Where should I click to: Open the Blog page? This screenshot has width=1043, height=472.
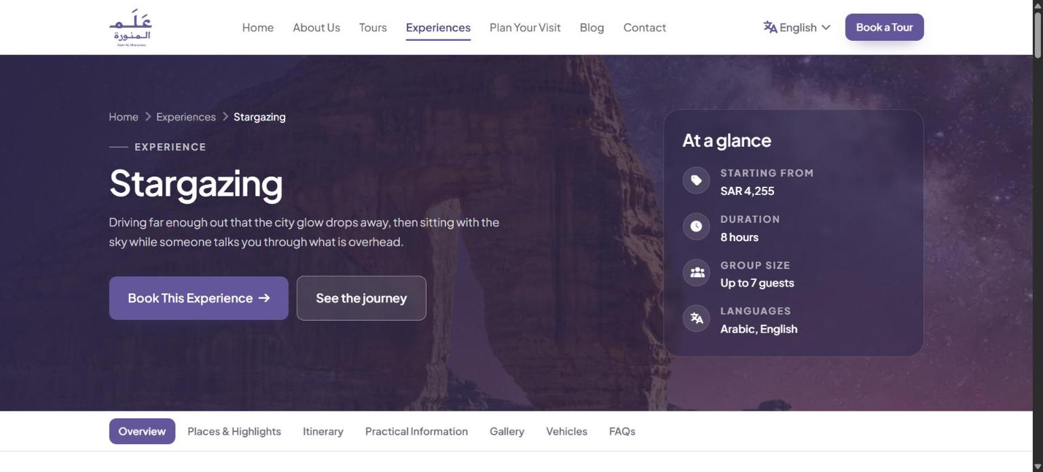591,27
